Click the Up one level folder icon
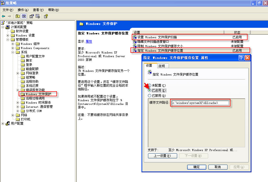Image resolution: width=268 pixels, height=182 pixels. (x=18, y=16)
